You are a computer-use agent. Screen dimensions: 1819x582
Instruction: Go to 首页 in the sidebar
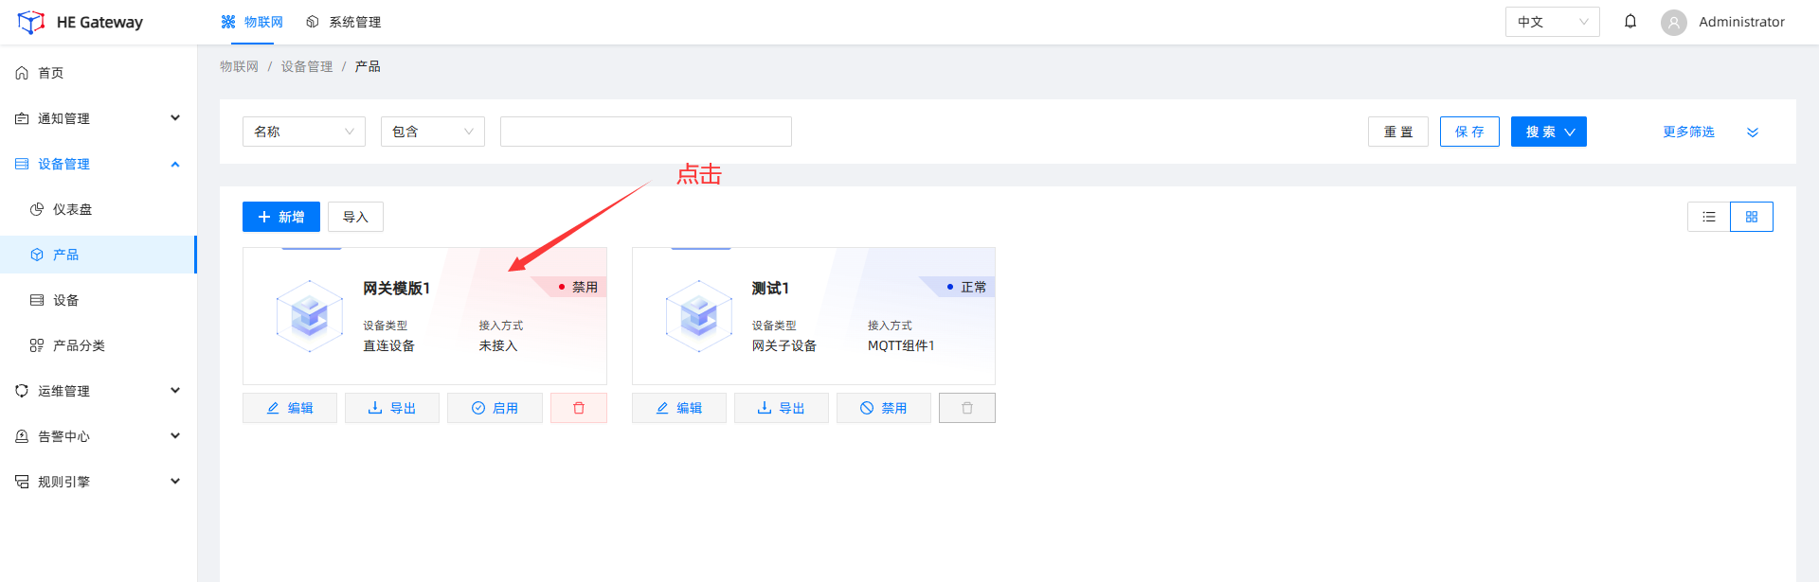tap(99, 73)
